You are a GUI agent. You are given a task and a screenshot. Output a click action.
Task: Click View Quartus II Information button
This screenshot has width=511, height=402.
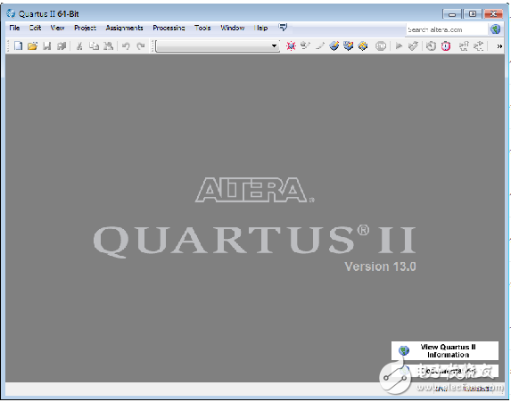click(x=445, y=350)
